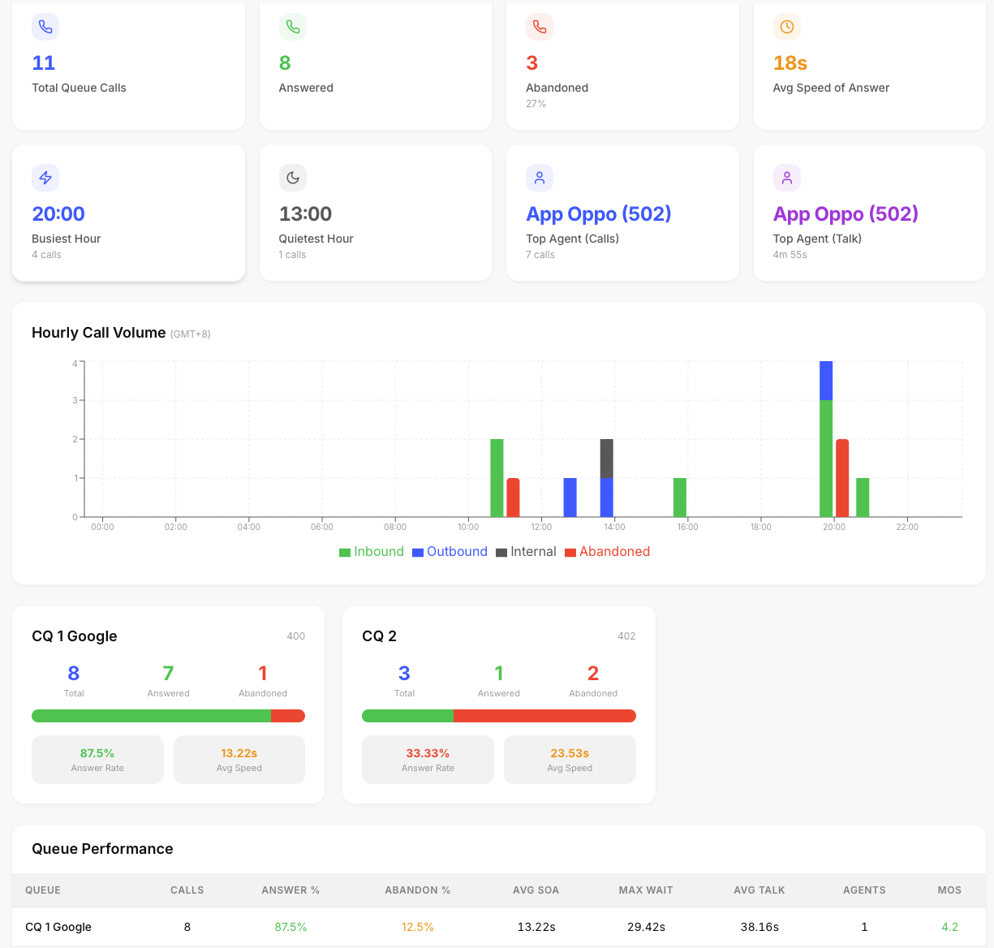Click the lightning bolt Busiest Hour icon
This screenshot has height=948, width=994.
45,178
